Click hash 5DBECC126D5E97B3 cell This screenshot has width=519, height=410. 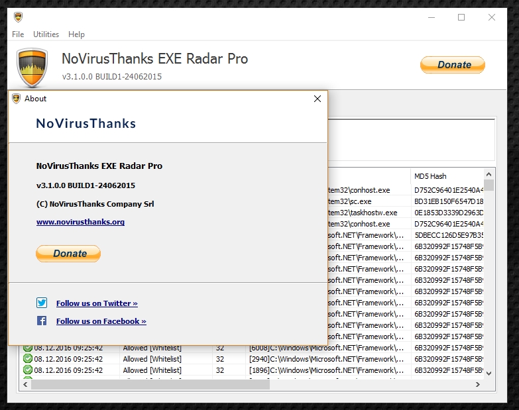tap(447, 235)
